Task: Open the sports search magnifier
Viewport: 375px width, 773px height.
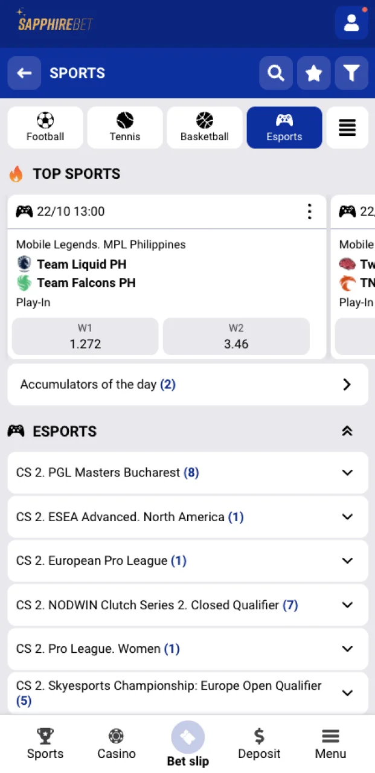Action: [x=276, y=73]
